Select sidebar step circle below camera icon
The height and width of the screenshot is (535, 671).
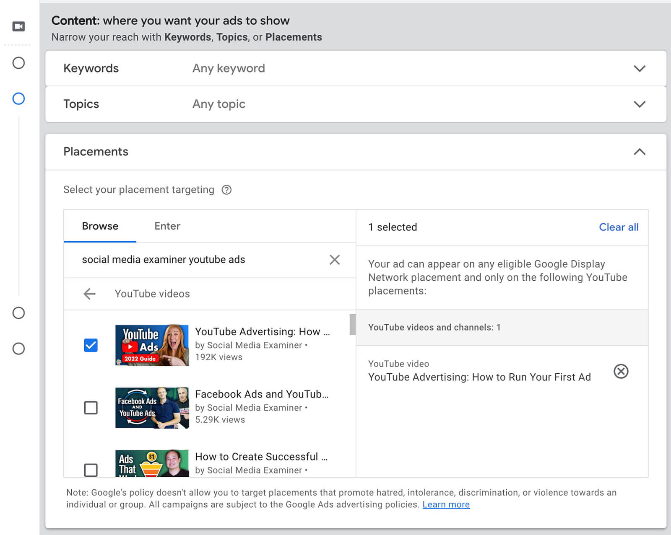click(x=18, y=63)
